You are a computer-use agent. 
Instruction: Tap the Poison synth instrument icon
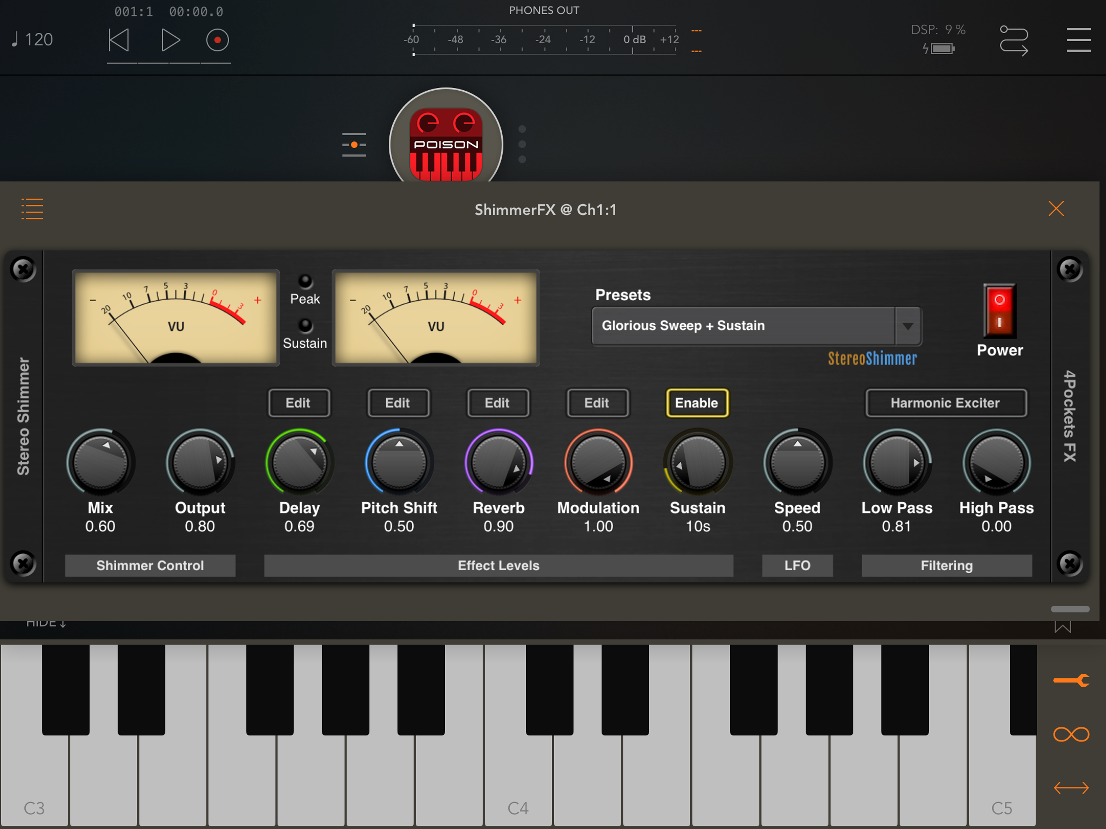(x=445, y=144)
